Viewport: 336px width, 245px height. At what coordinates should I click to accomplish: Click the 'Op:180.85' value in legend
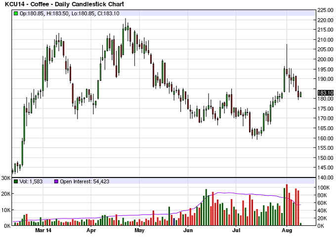point(32,13)
